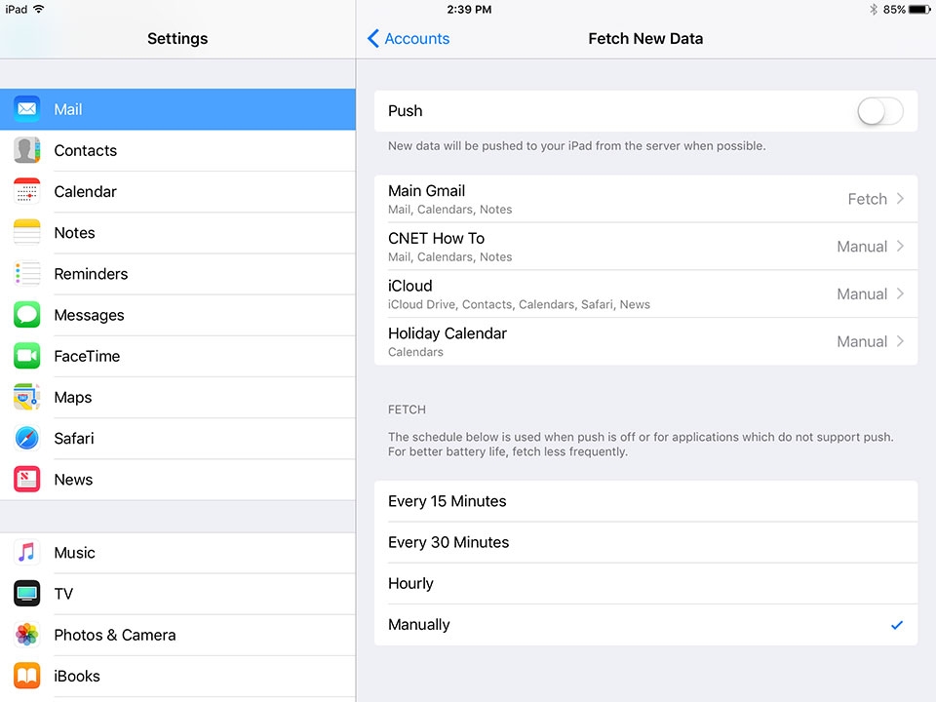Open the Music note icon

click(27, 553)
